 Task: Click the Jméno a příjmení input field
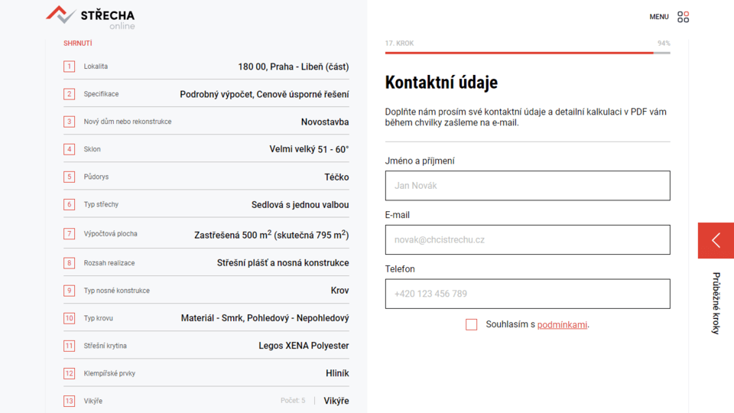tap(528, 185)
